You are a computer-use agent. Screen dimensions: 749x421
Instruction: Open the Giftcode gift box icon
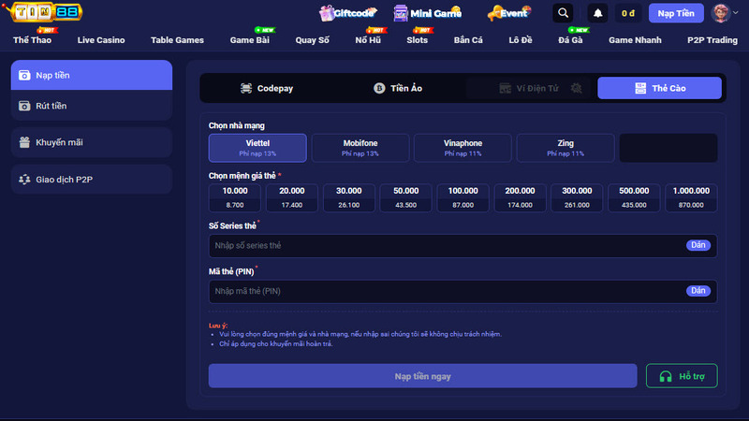[326, 13]
